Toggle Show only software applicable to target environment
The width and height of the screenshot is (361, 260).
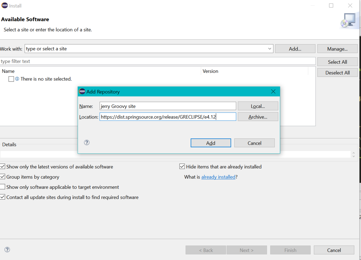click(3, 187)
